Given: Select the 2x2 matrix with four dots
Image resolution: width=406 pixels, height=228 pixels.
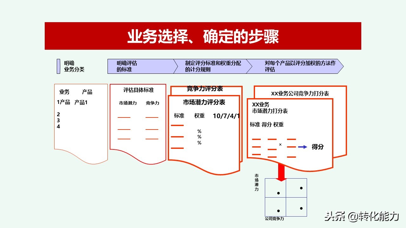Looking at the screenshot, I should click(x=286, y=197).
